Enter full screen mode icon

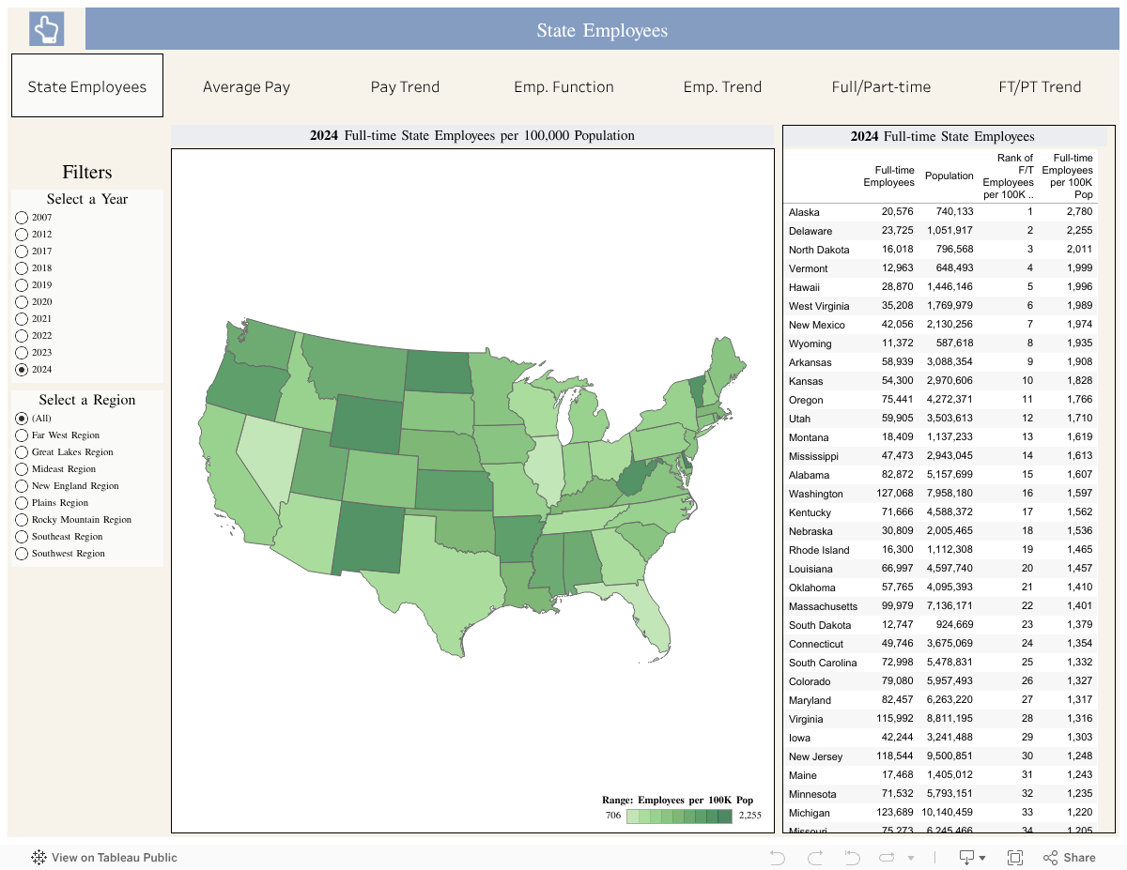point(1015,857)
